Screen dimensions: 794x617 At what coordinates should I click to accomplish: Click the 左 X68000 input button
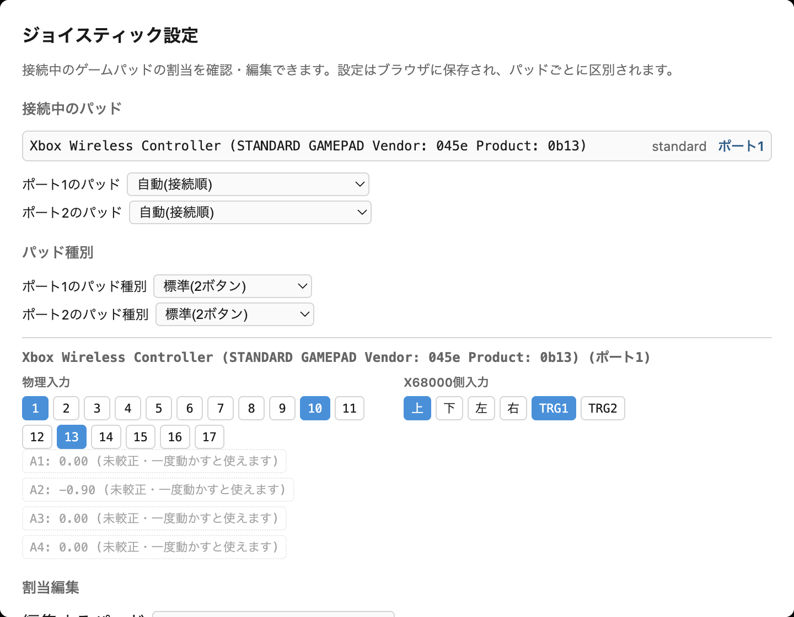point(481,408)
